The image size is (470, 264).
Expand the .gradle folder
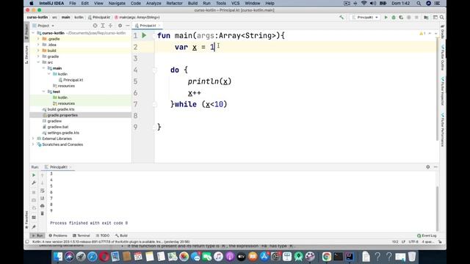[x=38, y=39]
